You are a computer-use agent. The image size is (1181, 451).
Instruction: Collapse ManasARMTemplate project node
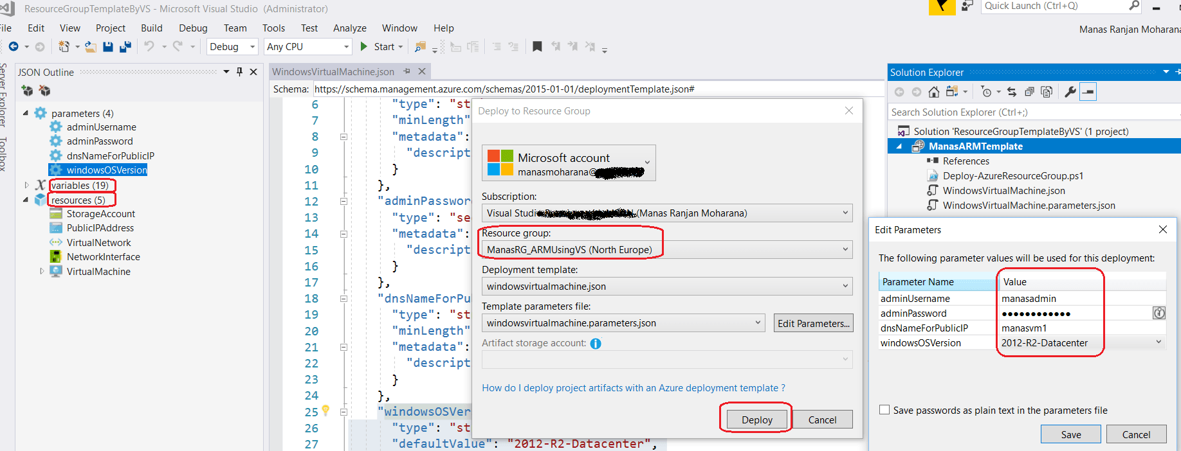pyautogui.click(x=899, y=146)
